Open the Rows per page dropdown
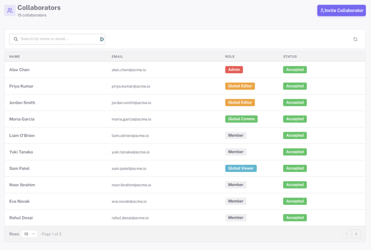This screenshot has width=371, height=250. [29, 234]
